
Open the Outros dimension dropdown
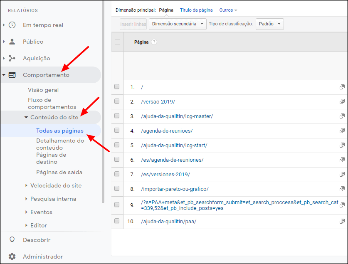click(x=228, y=10)
